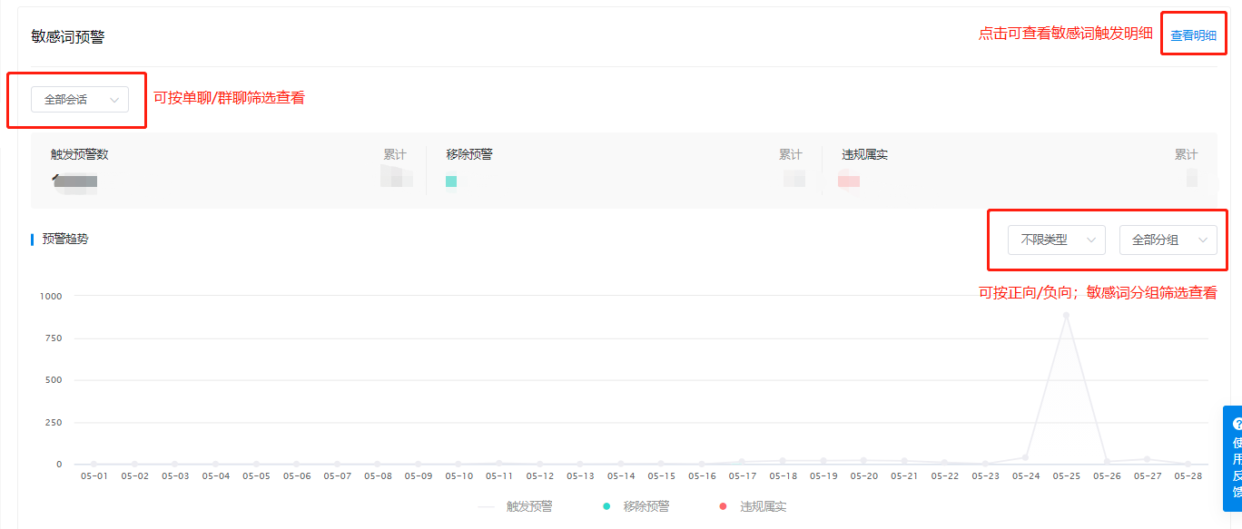The height and width of the screenshot is (529, 1242).
Task: Toggle 违规属实 legend series
Action: (762, 506)
